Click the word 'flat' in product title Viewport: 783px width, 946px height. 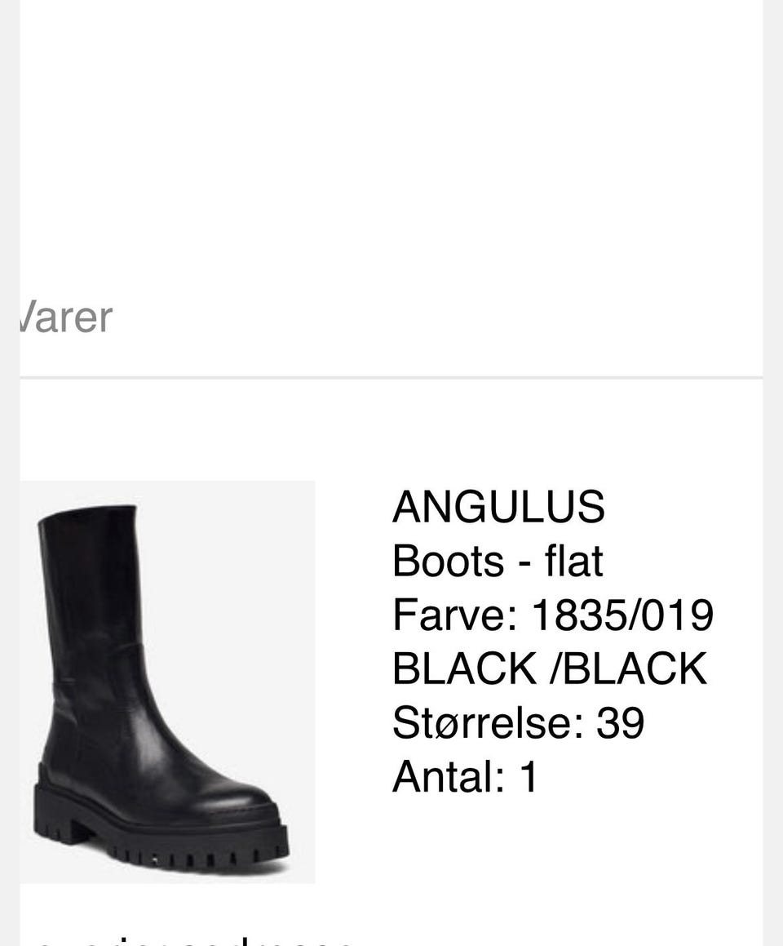click(x=574, y=561)
